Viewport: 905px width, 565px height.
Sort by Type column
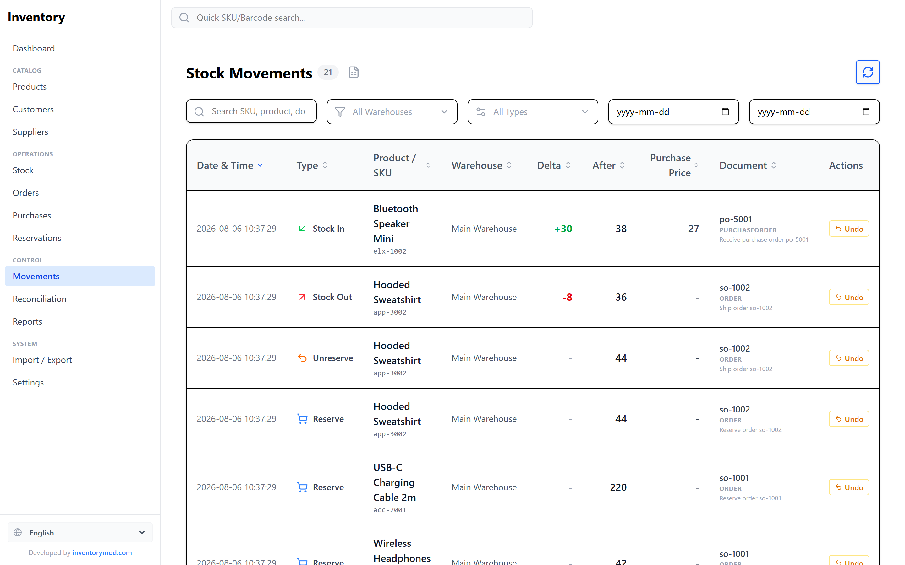click(x=312, y=165)
